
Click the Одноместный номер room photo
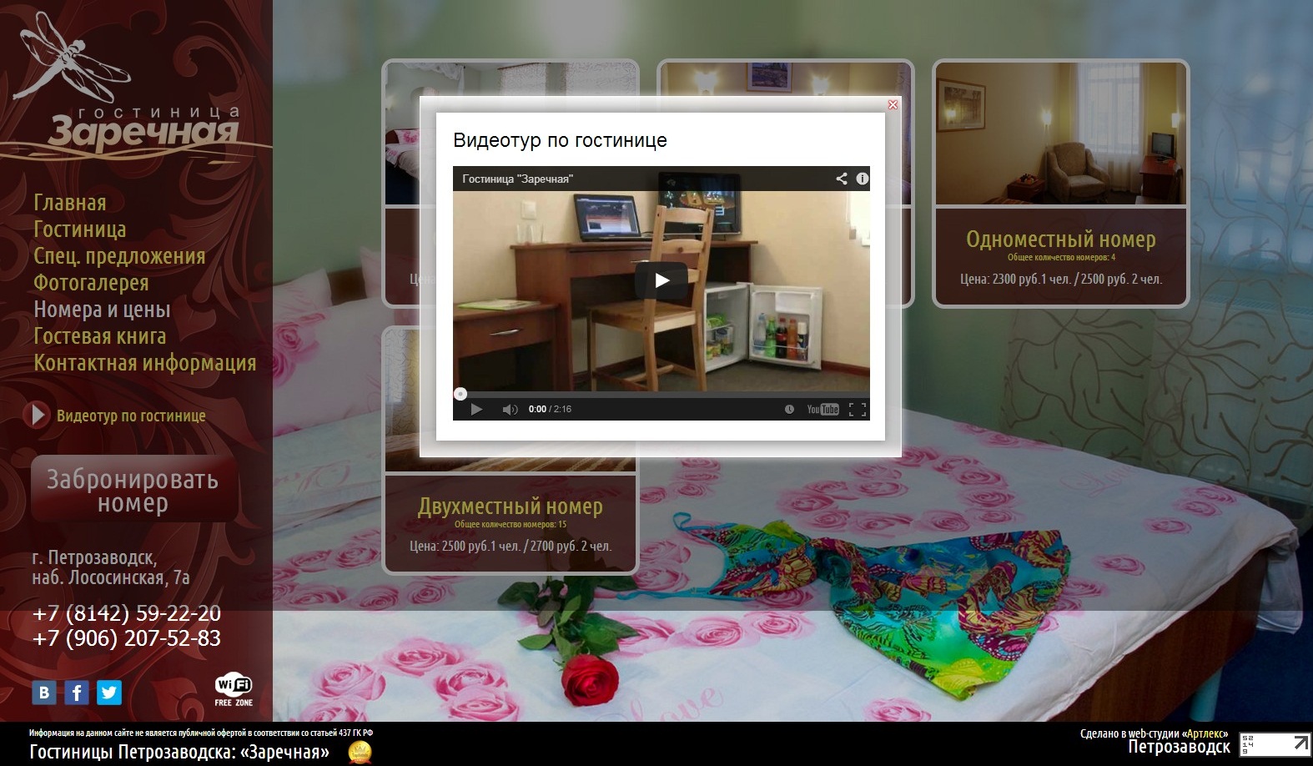[1060, 134]
